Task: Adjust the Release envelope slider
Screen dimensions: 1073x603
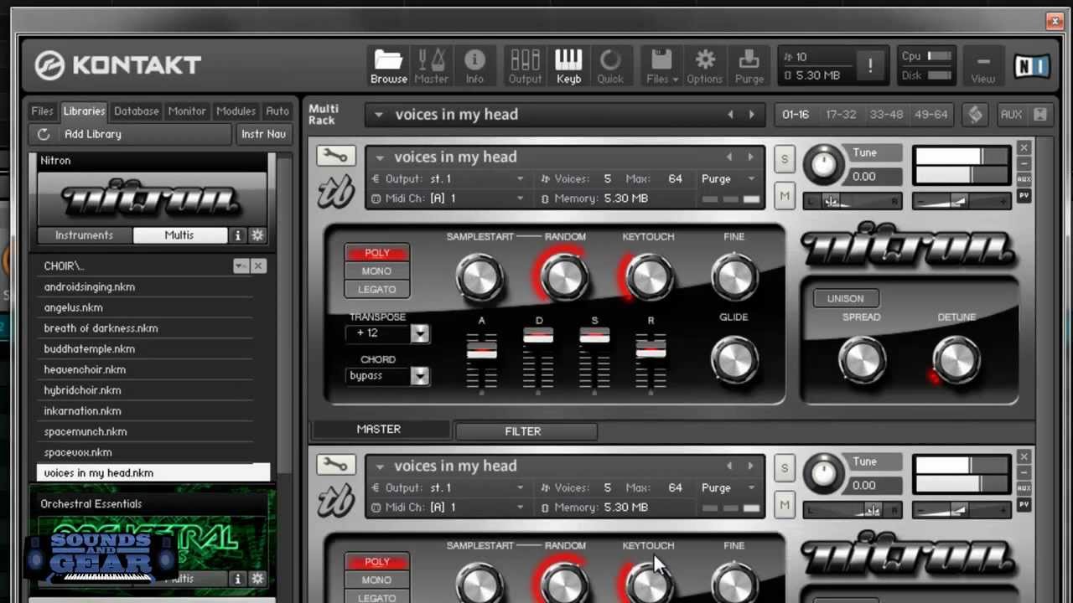Action: coord(651,350)
